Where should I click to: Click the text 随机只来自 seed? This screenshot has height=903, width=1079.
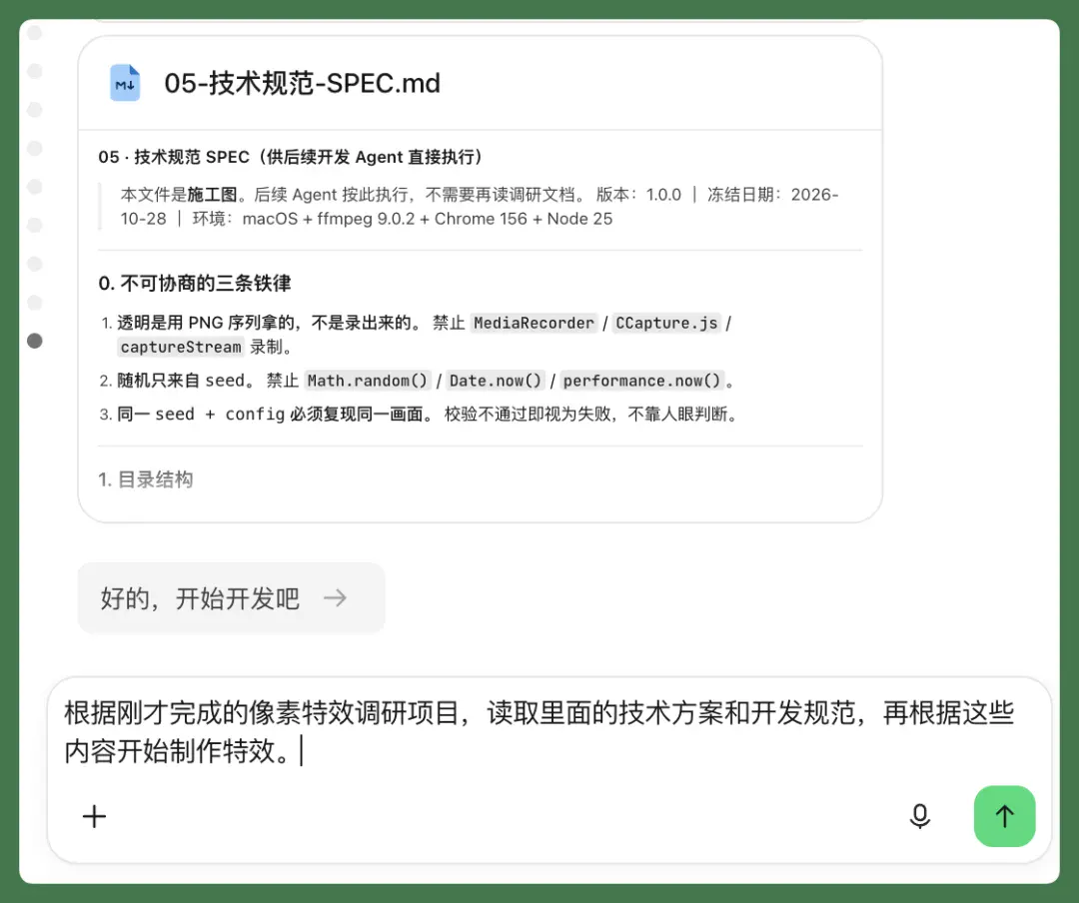click(x=180, y=381)
